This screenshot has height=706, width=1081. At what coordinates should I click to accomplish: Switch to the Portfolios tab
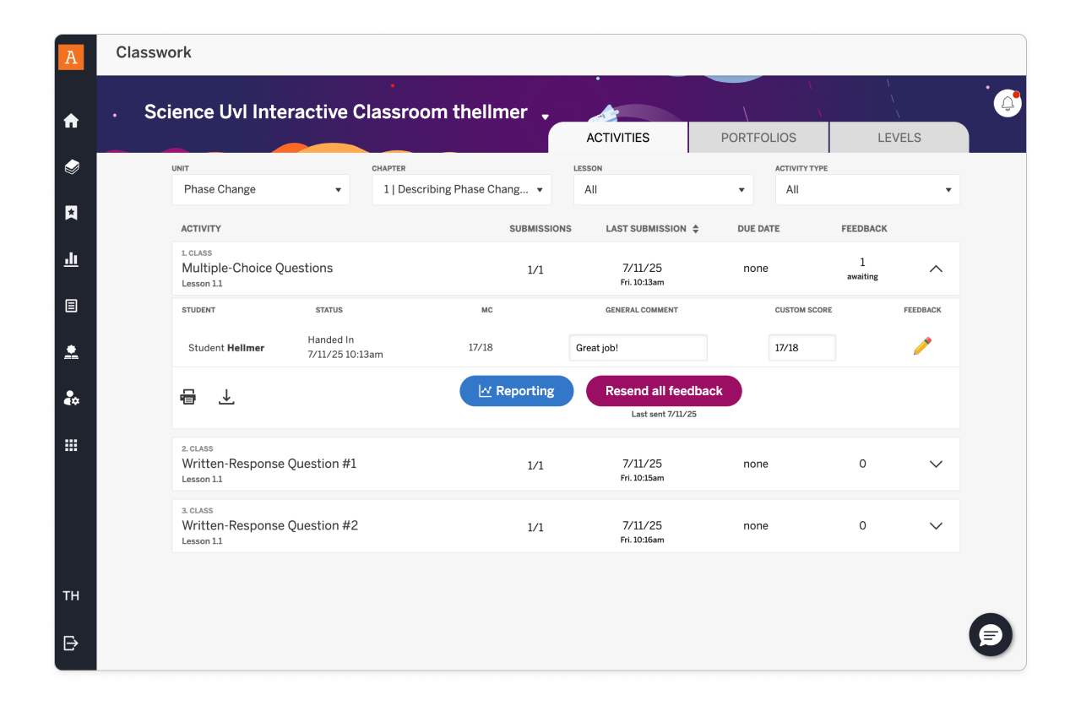pyautogui.click(x=758, y=138)
